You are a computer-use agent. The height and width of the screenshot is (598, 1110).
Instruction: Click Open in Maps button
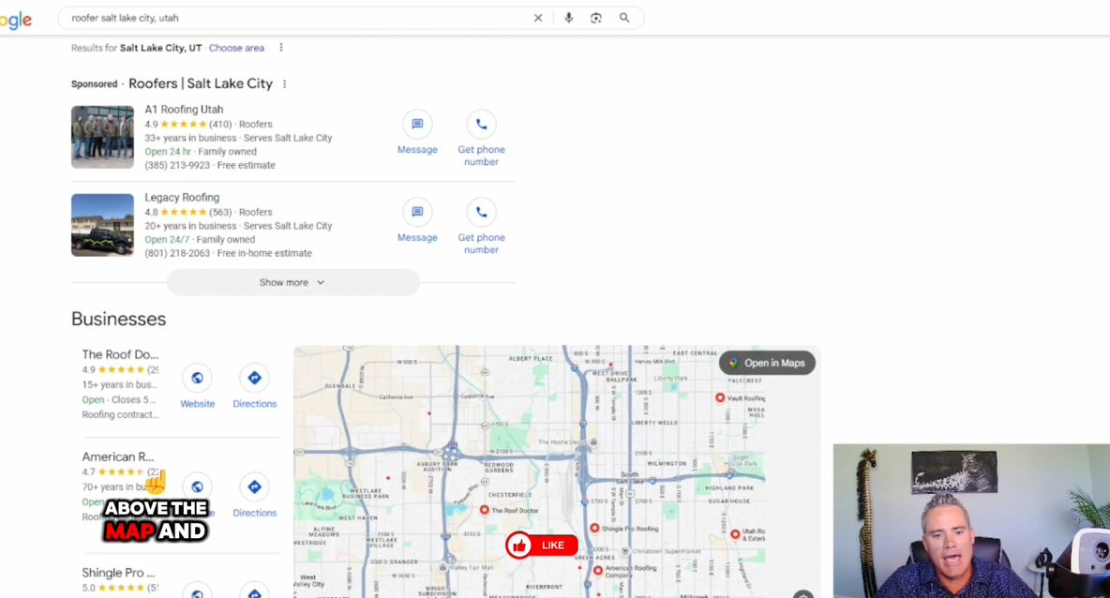click(767, 363)
